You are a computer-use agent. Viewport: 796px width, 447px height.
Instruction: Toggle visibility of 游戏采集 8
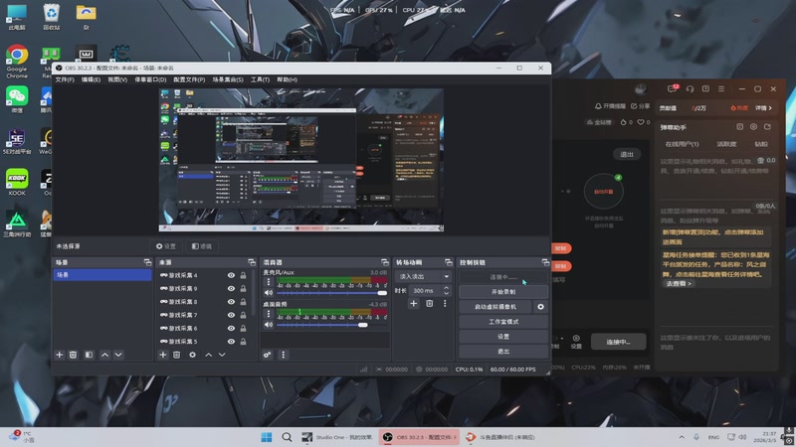point(231,302)
